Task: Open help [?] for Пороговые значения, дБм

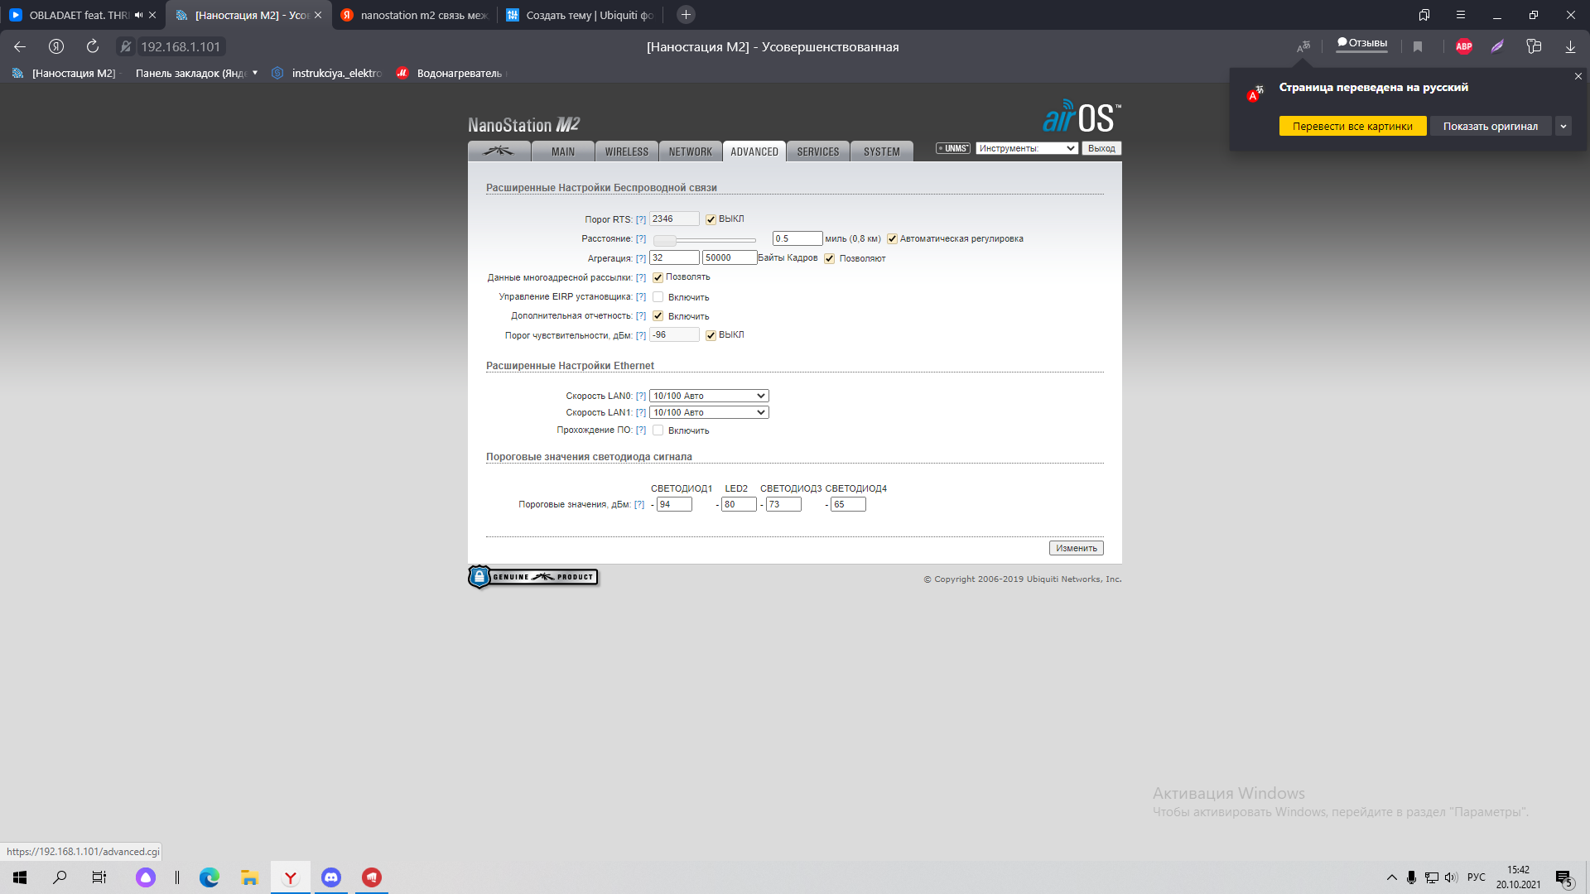Action: (x=639, y=504)
